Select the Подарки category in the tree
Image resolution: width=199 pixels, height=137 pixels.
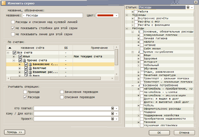pos(150,112)
